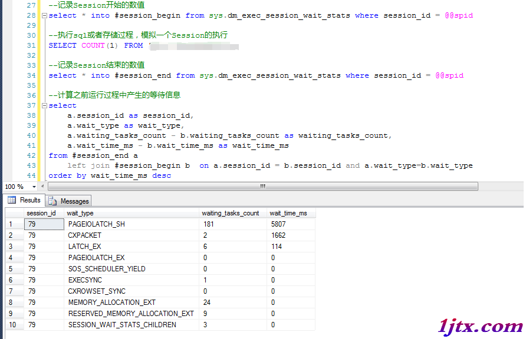Select the CXROWSET_SYNC cell
The image size is (526, 339).
pos(131,291)
